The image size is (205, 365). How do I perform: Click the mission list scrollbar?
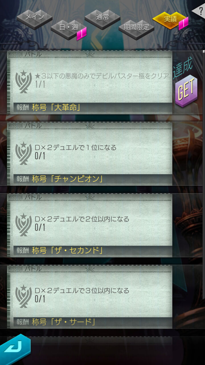(x=204, y=174)
